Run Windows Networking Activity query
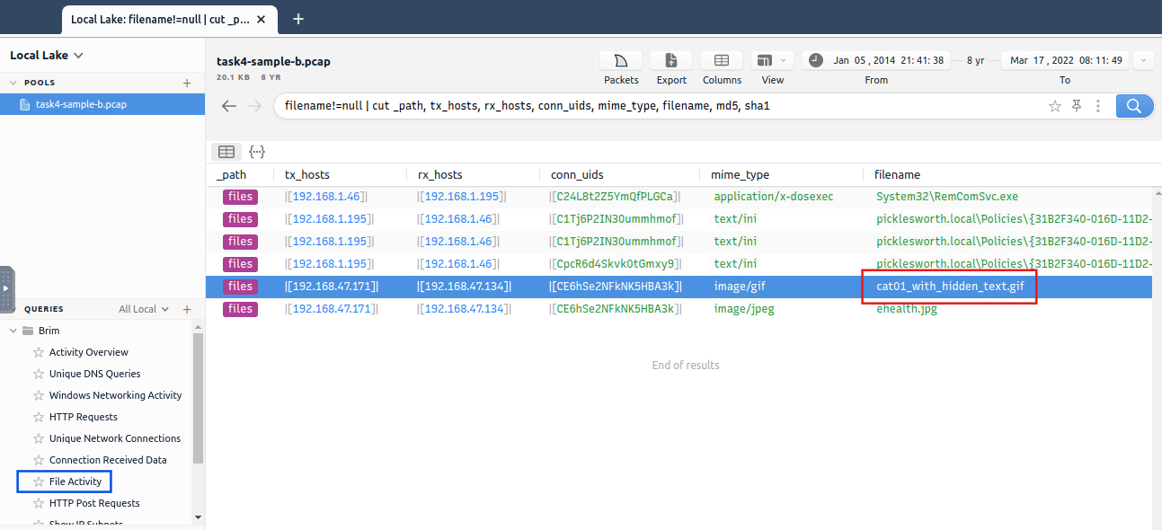The image size is (1162, 530). (115, 395)
